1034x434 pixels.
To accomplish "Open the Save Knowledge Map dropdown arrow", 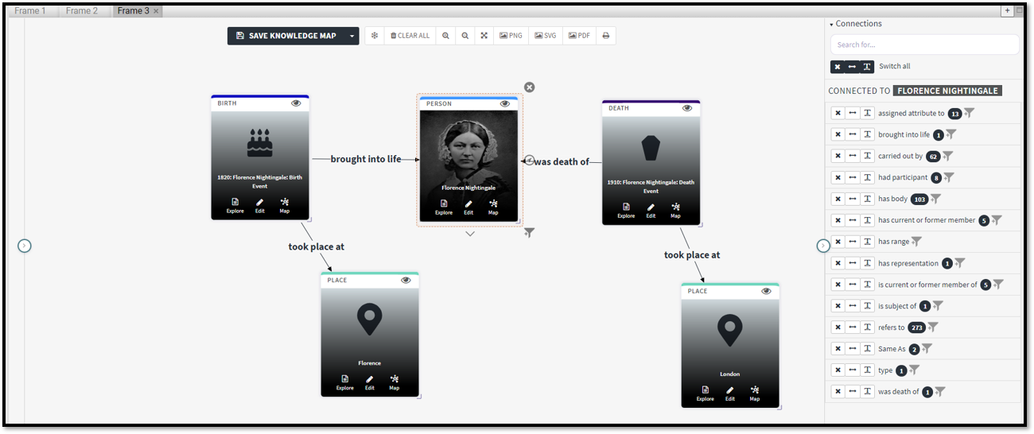I will [352, 36].
